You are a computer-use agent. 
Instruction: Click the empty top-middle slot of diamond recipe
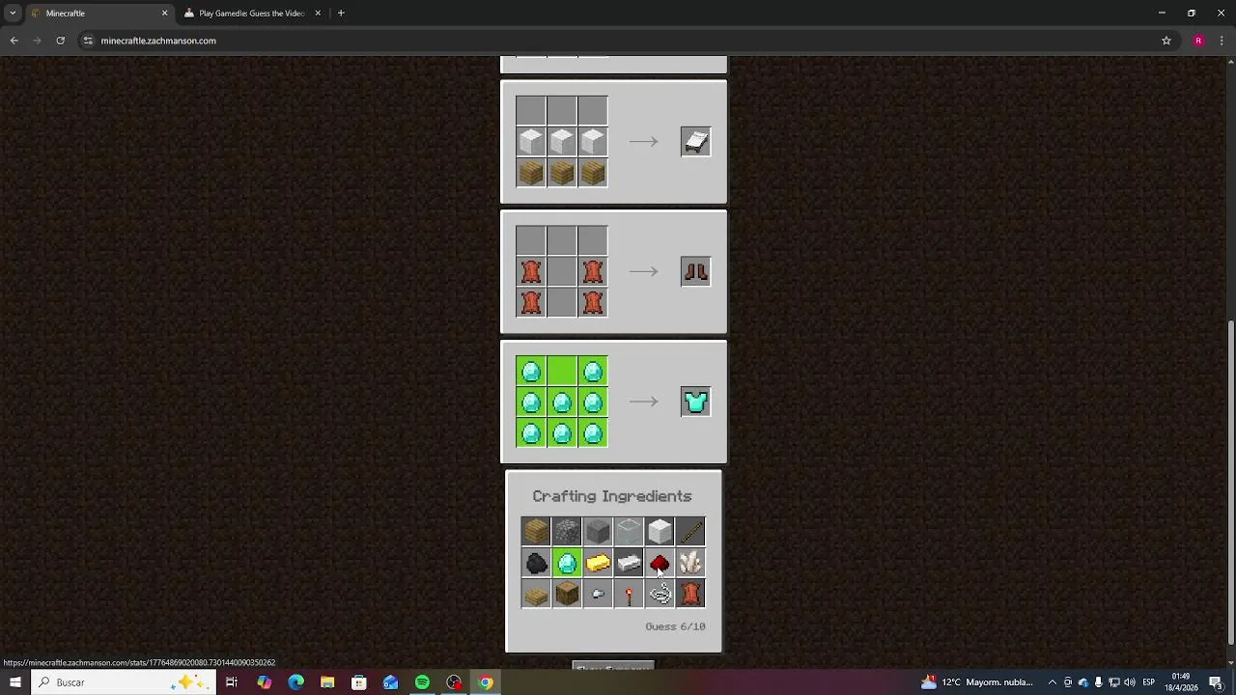tap(562, 371)
